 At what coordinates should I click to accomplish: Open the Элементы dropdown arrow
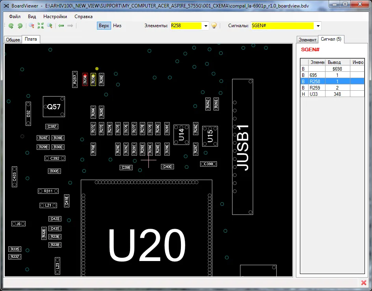click(x=206, y=26)
